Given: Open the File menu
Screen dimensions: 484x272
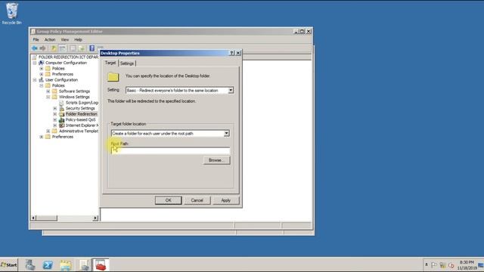Looking at the screenshot, I should click(x=36, y=39).
